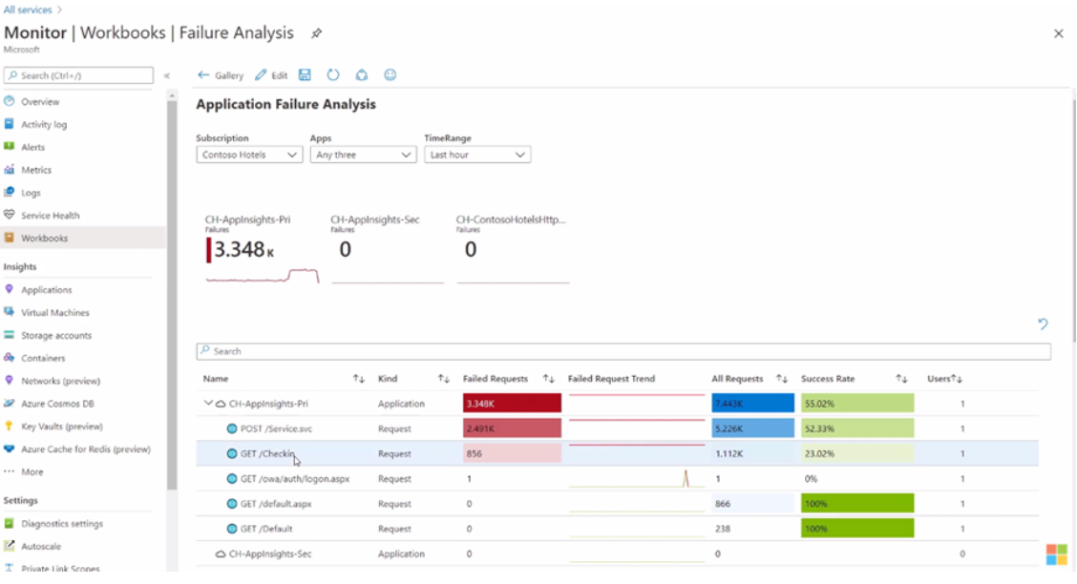This screenshot has width=1077, height=584.
Task: Open Metrics from the sidebar
Action: coord(35,170)
